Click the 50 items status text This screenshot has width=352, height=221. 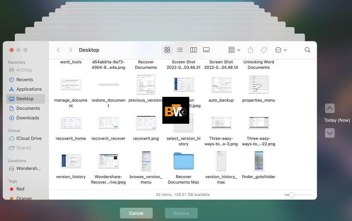coord(183,195)
